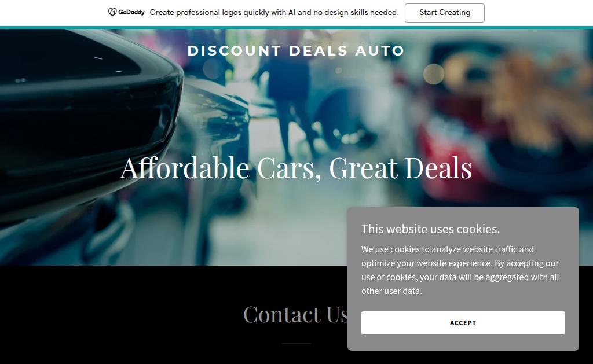The height and width of the screenshot is (364, 593).
Task: Click the 'Create professional logos quickly' banner text
Action: tap(274, 13)
